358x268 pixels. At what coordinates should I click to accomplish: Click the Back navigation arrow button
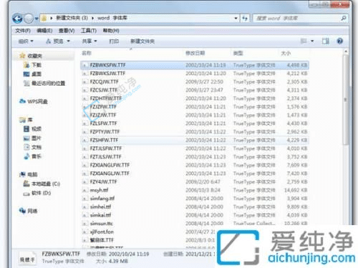pyautogui.click(x=17, y=18)
